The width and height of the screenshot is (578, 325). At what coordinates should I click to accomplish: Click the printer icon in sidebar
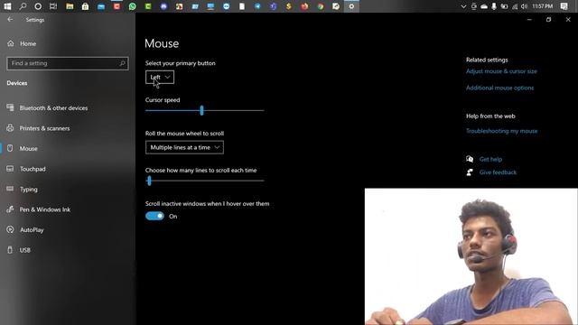10,128
